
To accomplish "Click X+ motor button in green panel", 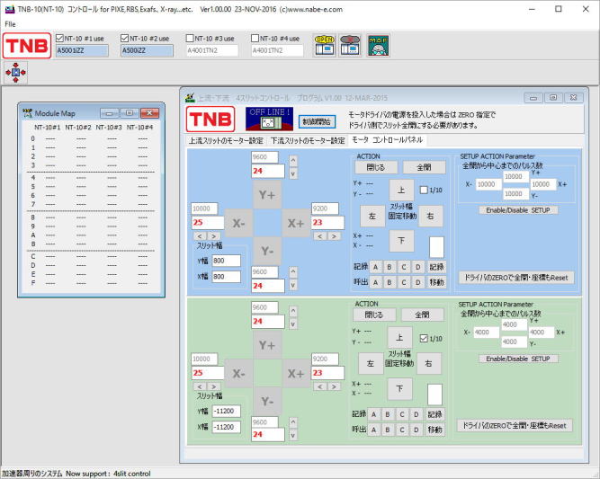I will (296, 374).
